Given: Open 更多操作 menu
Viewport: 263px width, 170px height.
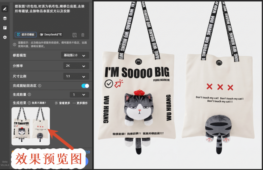Looking at the screenshot, I should [80, 103].
